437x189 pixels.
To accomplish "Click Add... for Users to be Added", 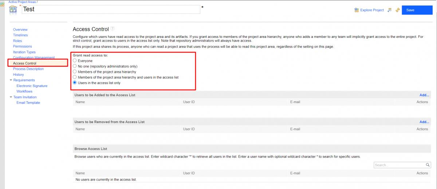I will coord(424,95).
